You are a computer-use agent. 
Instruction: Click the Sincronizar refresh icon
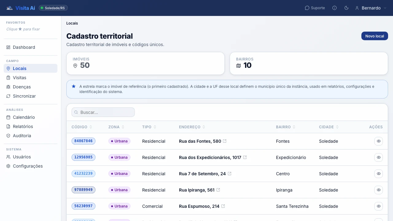pos(8,96)
